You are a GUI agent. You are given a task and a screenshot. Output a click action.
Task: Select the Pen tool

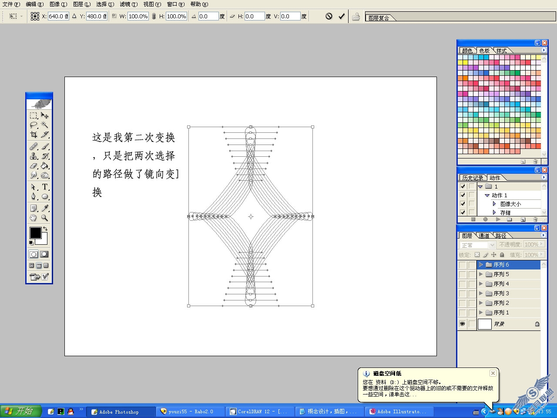coord(34,196)
